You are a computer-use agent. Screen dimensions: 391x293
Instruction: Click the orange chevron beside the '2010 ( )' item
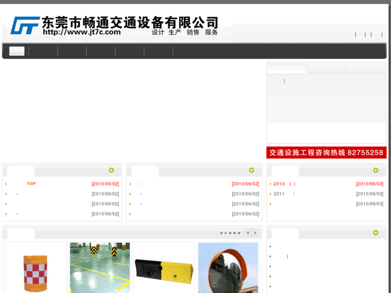(x=271, y=184)
